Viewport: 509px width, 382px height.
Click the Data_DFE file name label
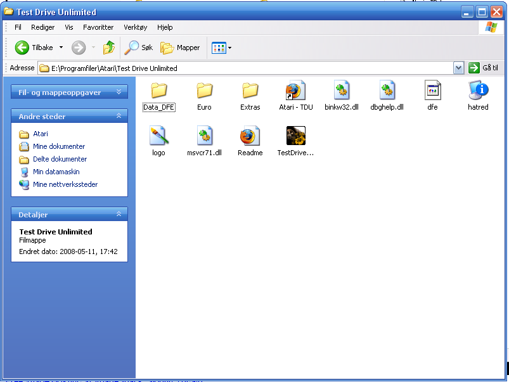pos(158,107)
